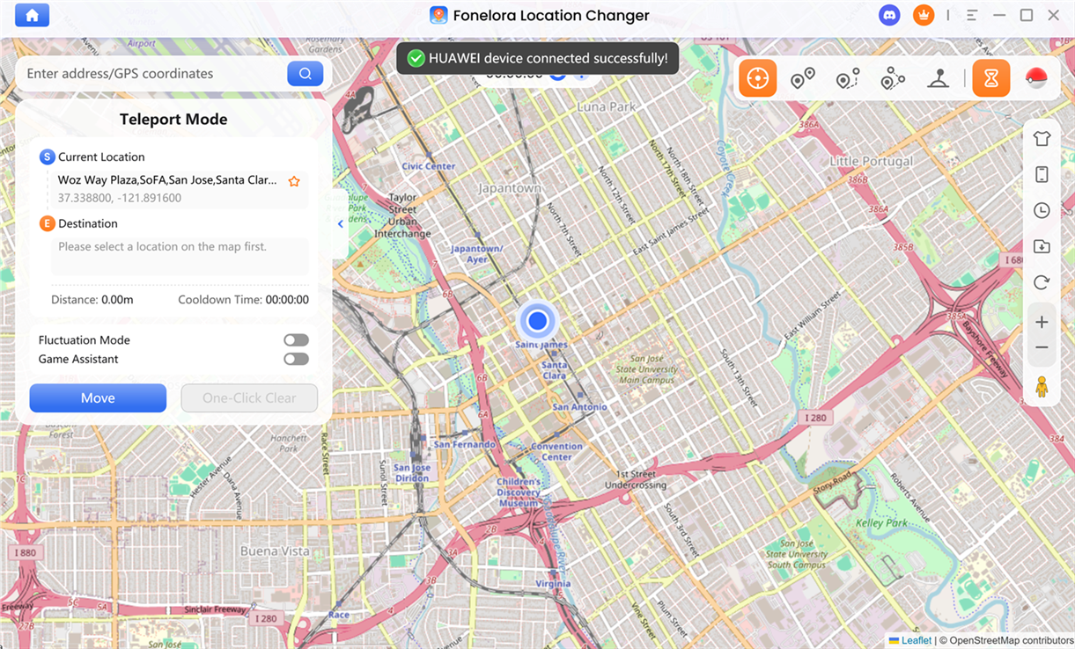Click the San Jose Diridon station label
Image resolution: width=1075 pixels, height=649 pixels.
point(411,474)
